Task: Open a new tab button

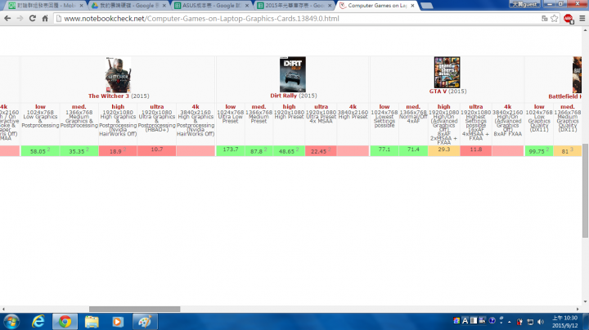Action: tap(426, 6)
